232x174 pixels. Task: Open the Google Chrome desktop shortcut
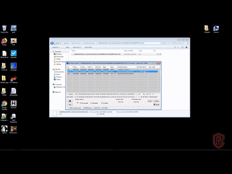point(4,105)
